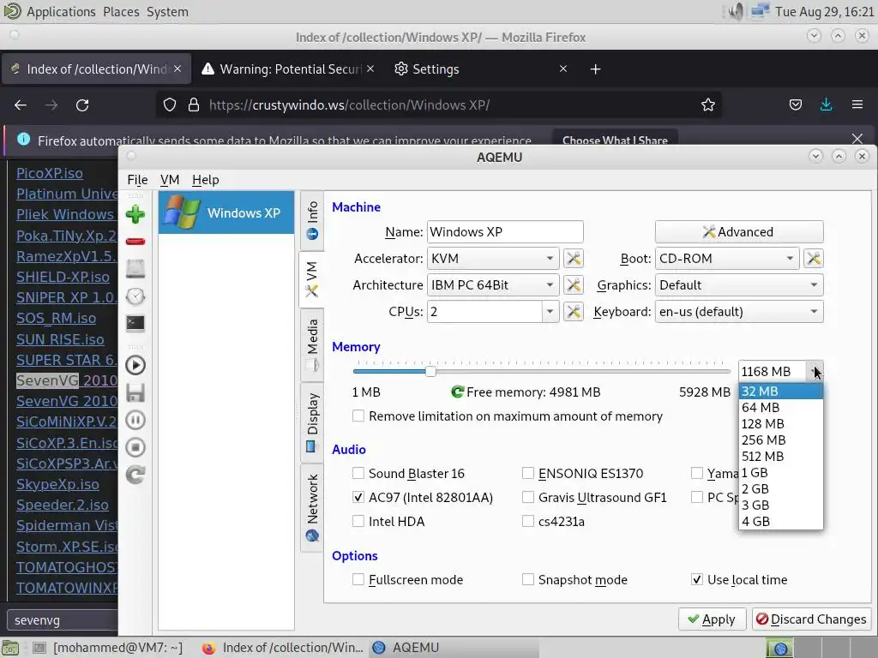Stop the VM with the stop icon

(x=135, y=447)
